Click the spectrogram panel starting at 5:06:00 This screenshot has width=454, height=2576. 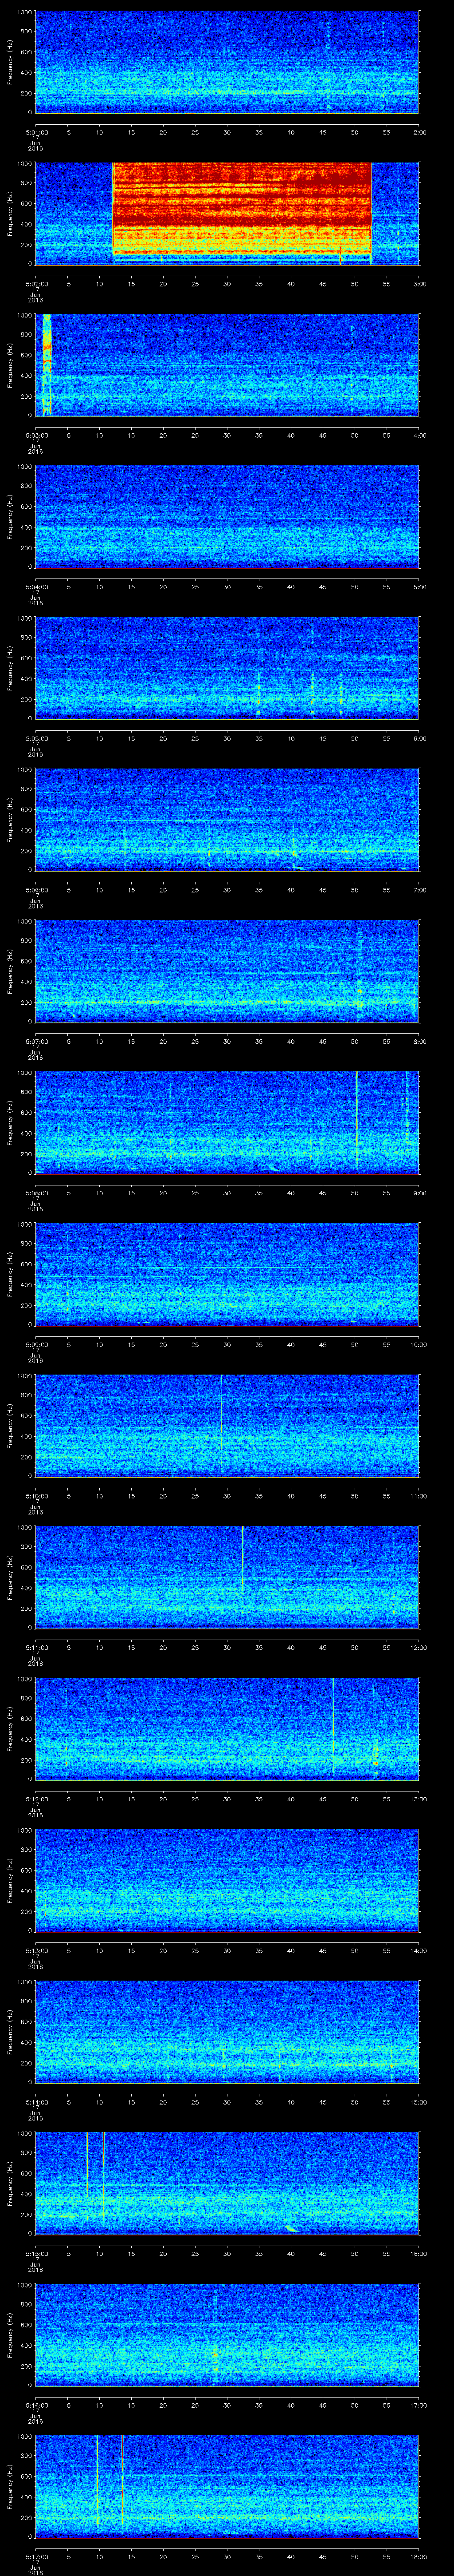(227, 819)
